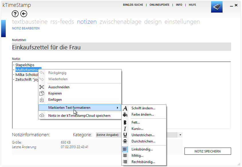Click into the Notiztitel field

click(122, 47)
